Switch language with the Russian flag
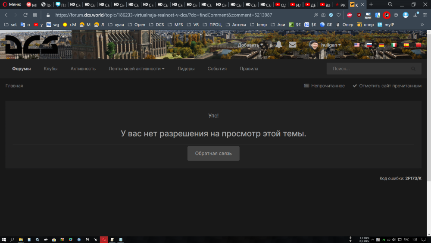The image size is (431, 243). [x=369, y=44]
